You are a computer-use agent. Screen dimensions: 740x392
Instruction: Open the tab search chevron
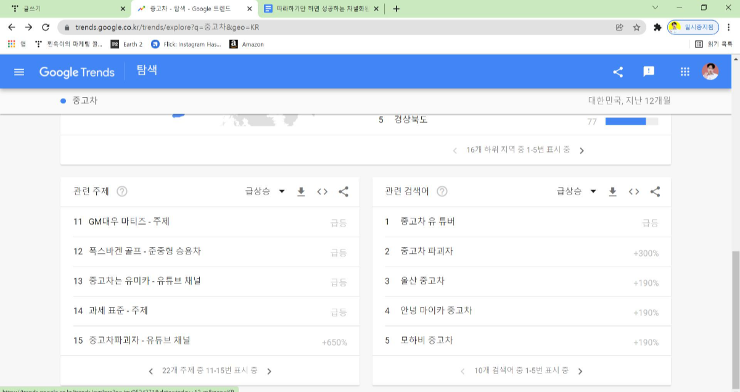(x=656, y=8)
